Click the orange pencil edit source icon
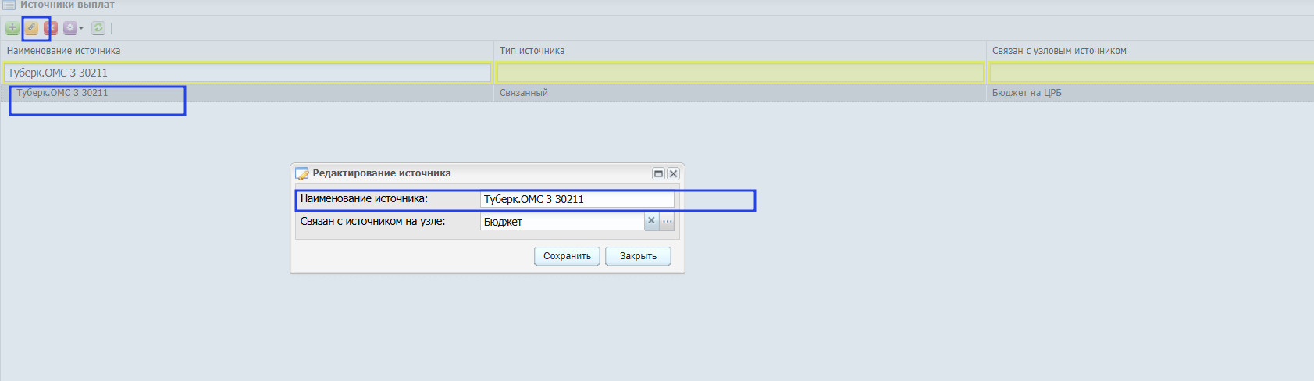This screenshot has width=1314, height=381. pyautogui.click(x=32, y=28)
